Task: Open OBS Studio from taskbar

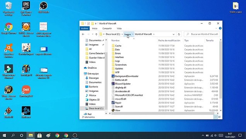Action: click(75, 135)
